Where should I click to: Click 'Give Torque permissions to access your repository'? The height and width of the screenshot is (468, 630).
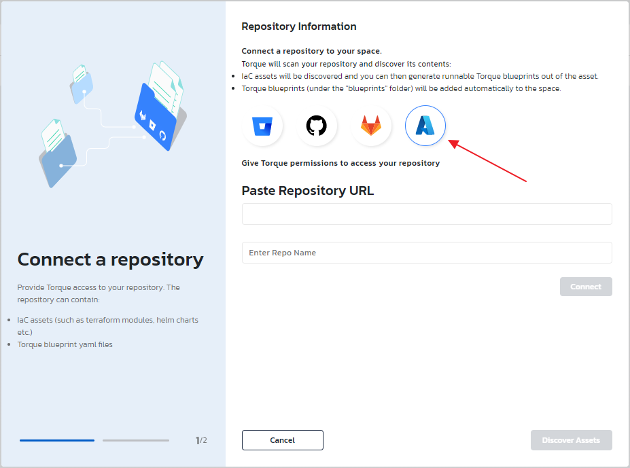(x=340, y=163)
